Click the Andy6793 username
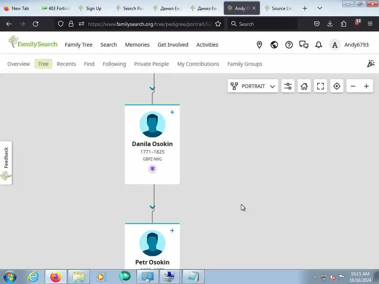 [356, 45]
